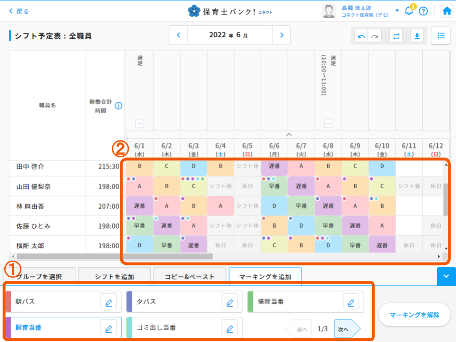Switch to the シフトを追加 tab

114,277
